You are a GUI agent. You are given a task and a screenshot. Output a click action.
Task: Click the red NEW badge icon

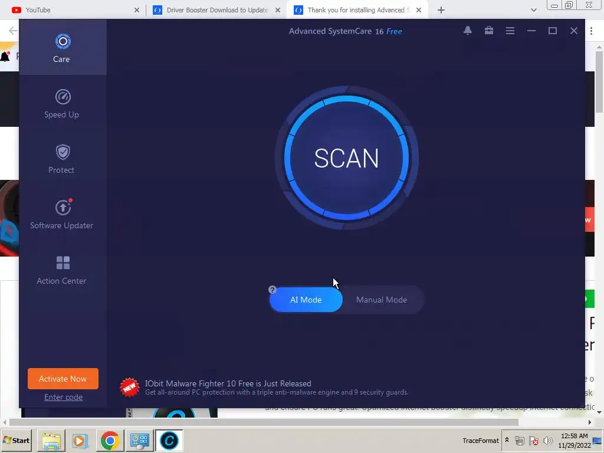point(129,387)
